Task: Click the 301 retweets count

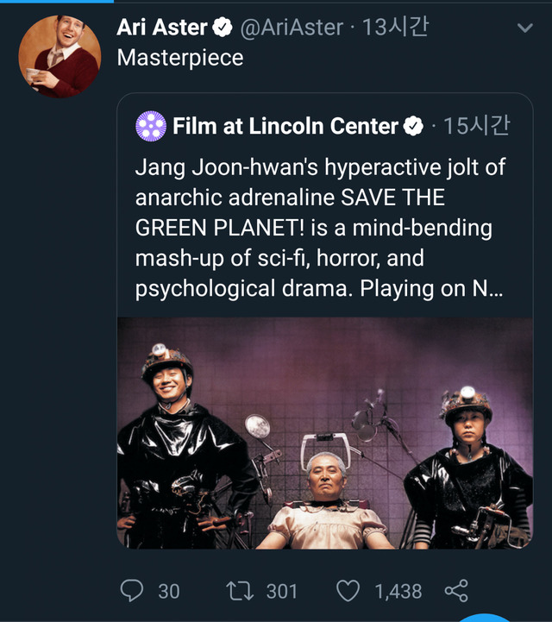Action: pyautogui.click(x=281, y=591)
